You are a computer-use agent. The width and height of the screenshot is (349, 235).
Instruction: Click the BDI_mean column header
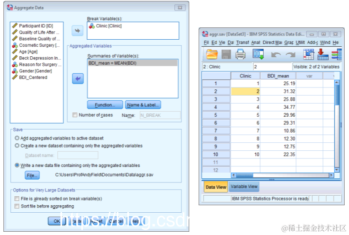pyautogui.click(x=278, y=76)
